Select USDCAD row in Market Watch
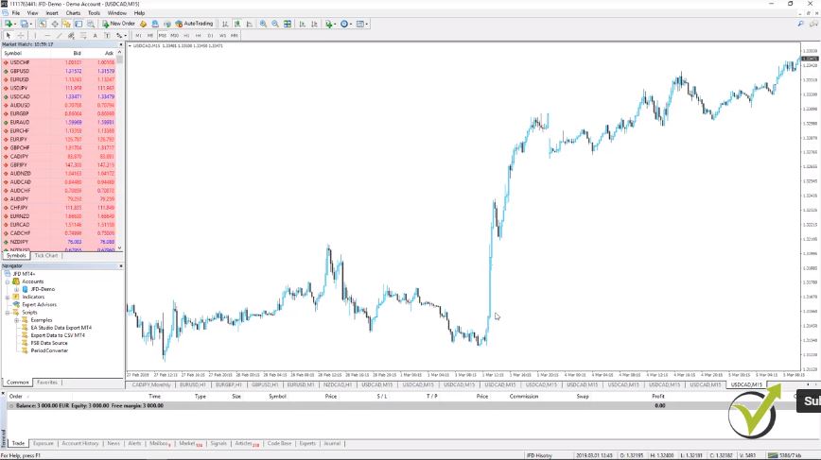This screenshot has width=821, height=460. 60,96
